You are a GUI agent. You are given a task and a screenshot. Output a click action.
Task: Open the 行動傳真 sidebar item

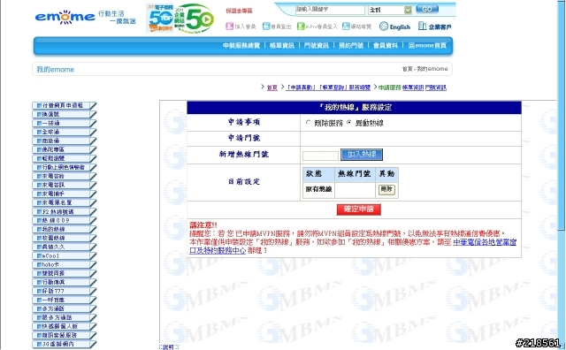point(65,282)
